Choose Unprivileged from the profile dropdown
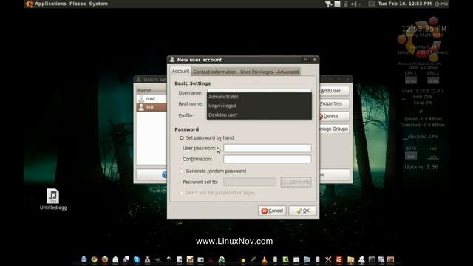 pyautogui.click(x=259, y=106)
